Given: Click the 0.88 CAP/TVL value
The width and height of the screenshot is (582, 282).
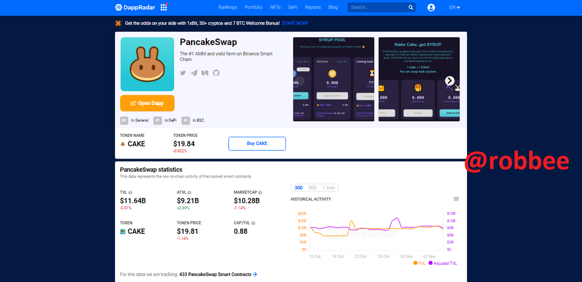Looking at the screenshot, I should pyautogui.click(x=241, y=231).
